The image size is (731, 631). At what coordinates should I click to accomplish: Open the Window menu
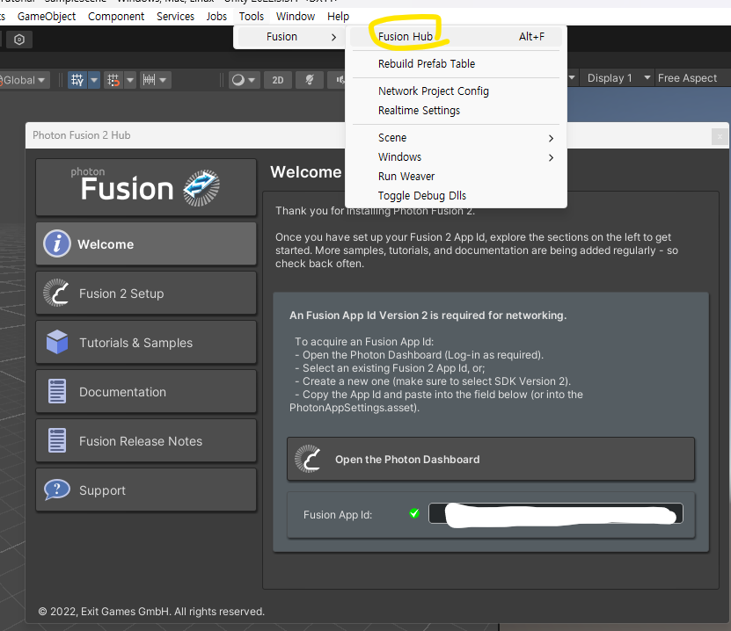296,17
